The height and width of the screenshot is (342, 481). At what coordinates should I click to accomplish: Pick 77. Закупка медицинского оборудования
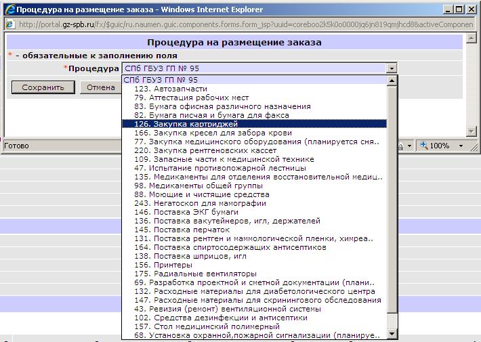point(254,142)
